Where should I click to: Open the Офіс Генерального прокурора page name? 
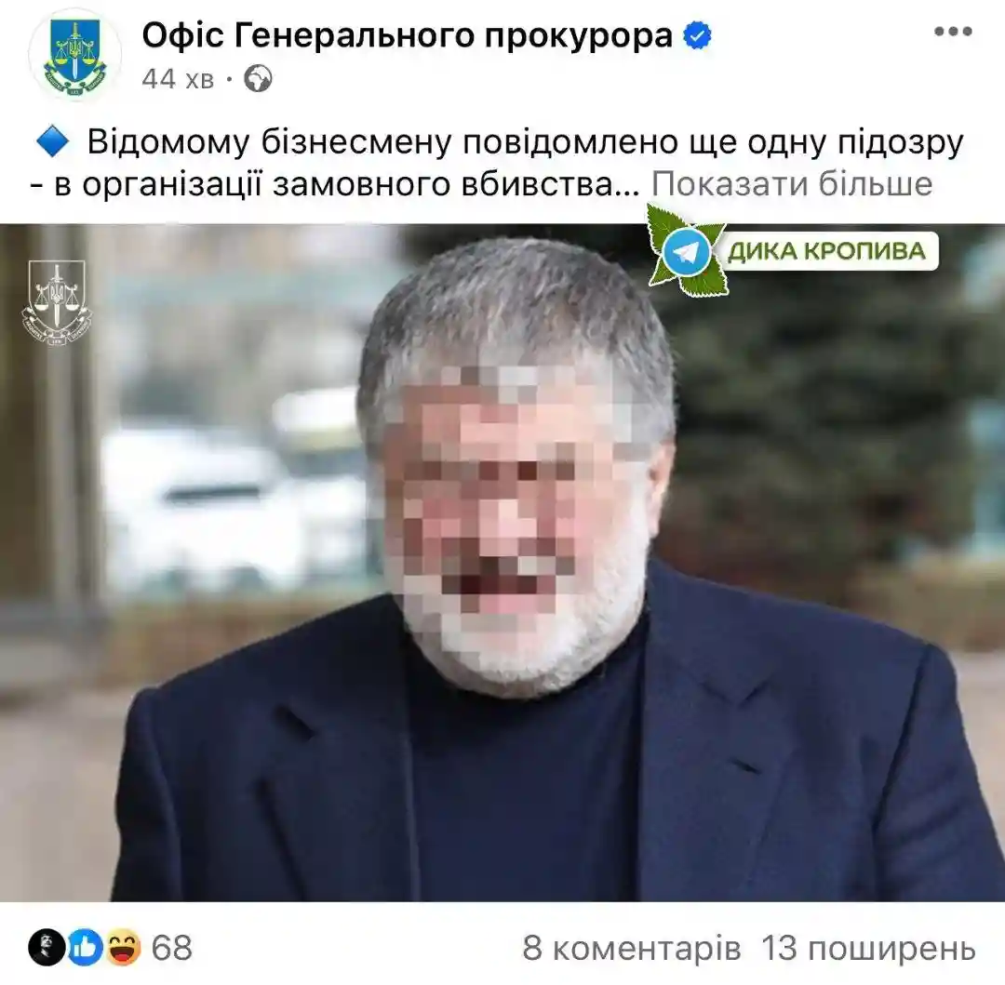[x=407, y=35]
